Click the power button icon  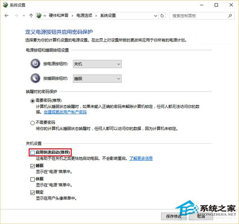tap(35, 64)
